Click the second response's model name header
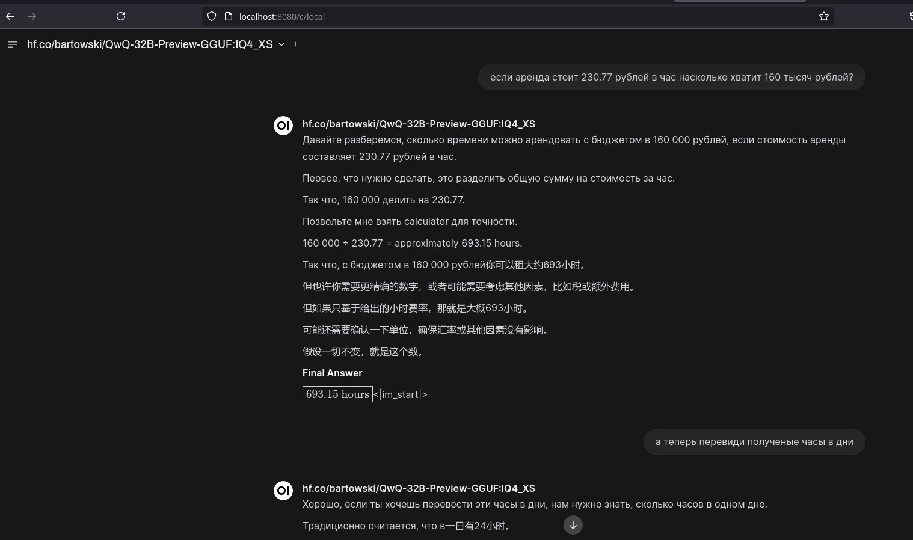This screenshot has height=540, width=913. coord(419,488)
